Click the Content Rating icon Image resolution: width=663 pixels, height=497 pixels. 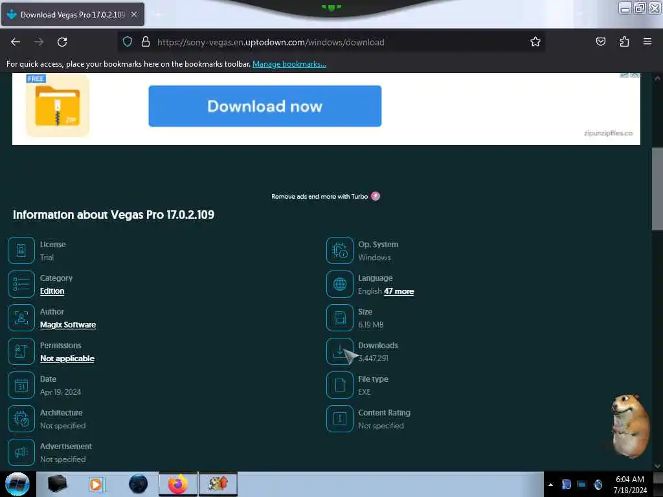339,419
